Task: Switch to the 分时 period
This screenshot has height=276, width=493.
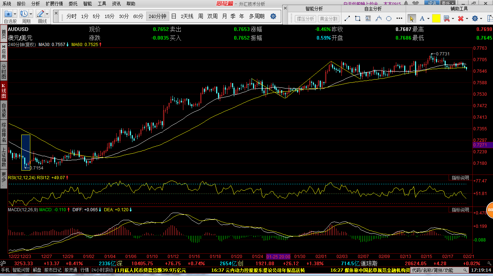Action: pos(71,17)
